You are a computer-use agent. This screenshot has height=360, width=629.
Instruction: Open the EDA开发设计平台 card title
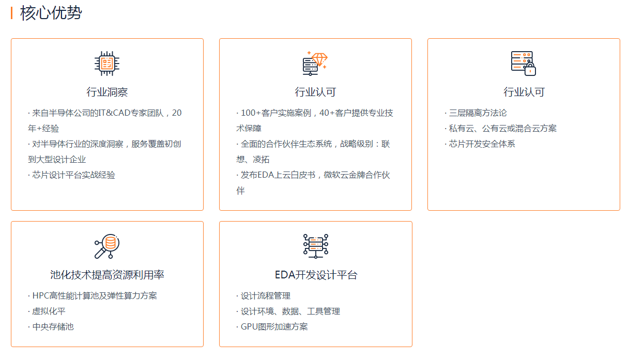pos(315,275)
